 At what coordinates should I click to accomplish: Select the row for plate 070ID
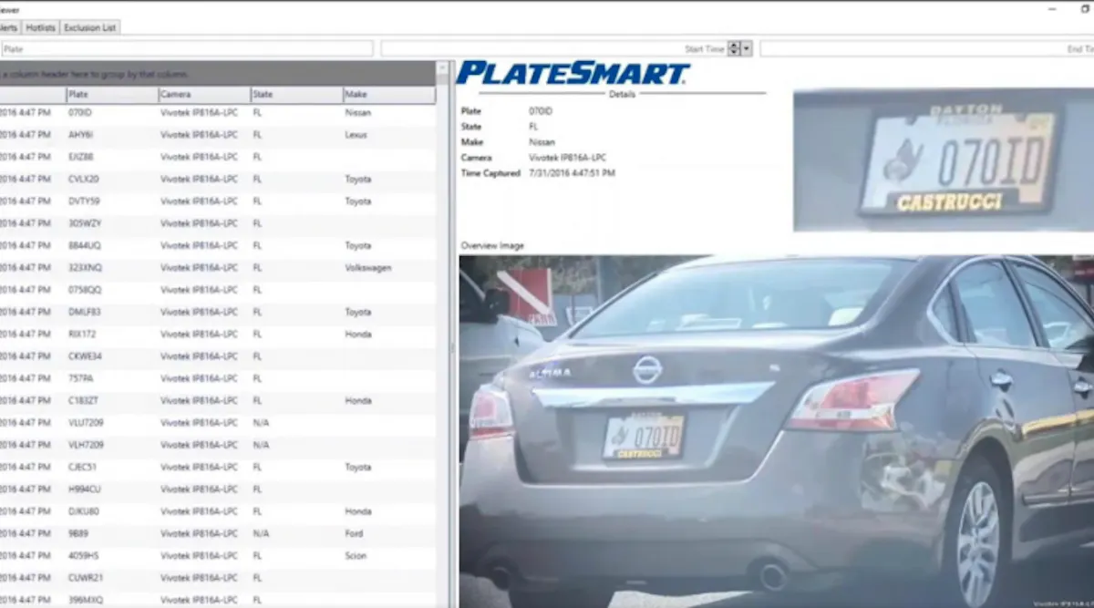click(x=182, y=112)
